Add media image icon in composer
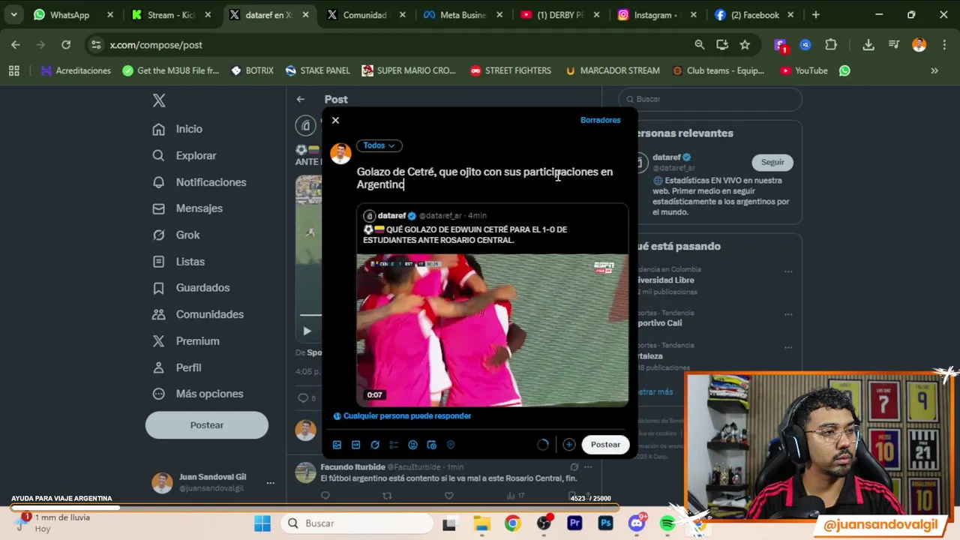This screenshot has height=540, width=960. pos(337,445)
